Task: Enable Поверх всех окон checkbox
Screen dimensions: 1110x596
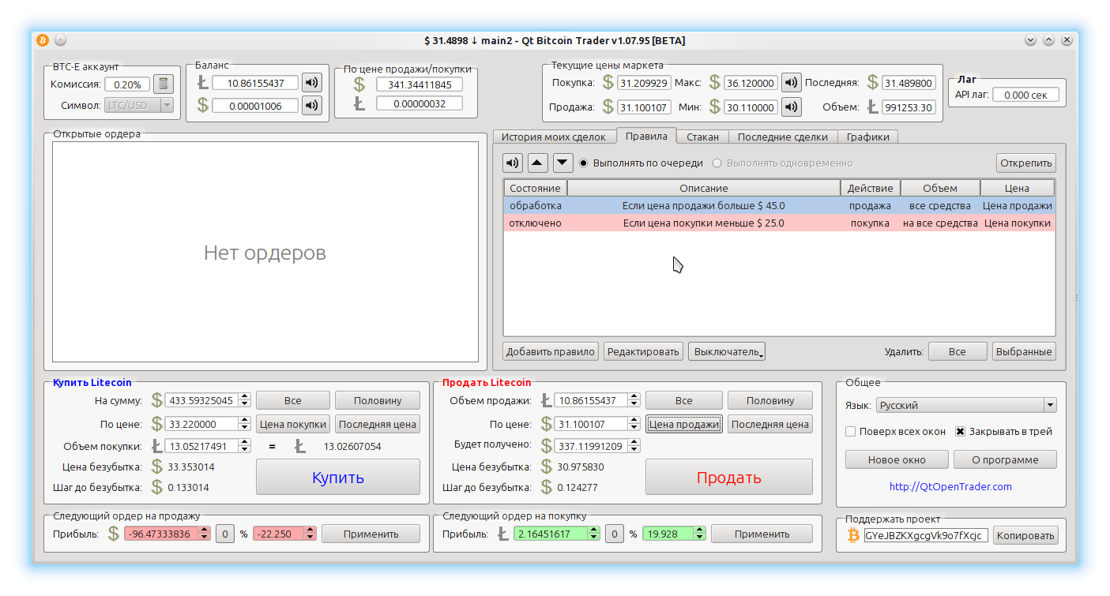Action: 851,432
